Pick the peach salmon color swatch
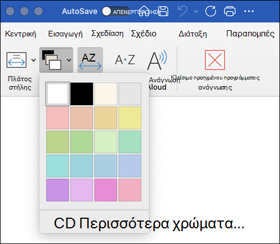Image resolution: width=280 pixels, height=244 pixels. (82, 118)
